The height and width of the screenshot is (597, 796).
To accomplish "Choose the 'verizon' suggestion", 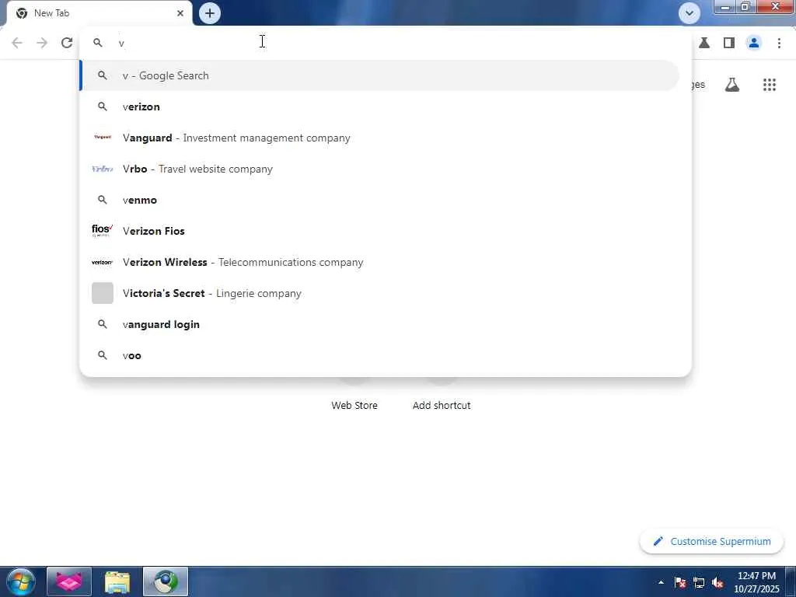I will tap(379, 106).
